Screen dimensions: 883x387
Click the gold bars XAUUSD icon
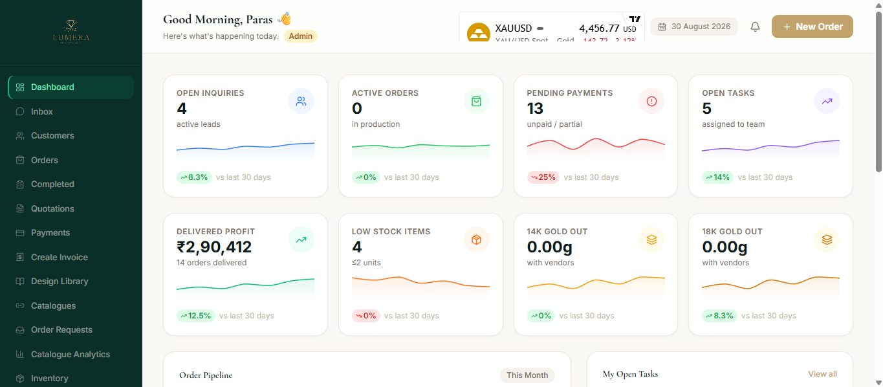(x=479, y=32)
